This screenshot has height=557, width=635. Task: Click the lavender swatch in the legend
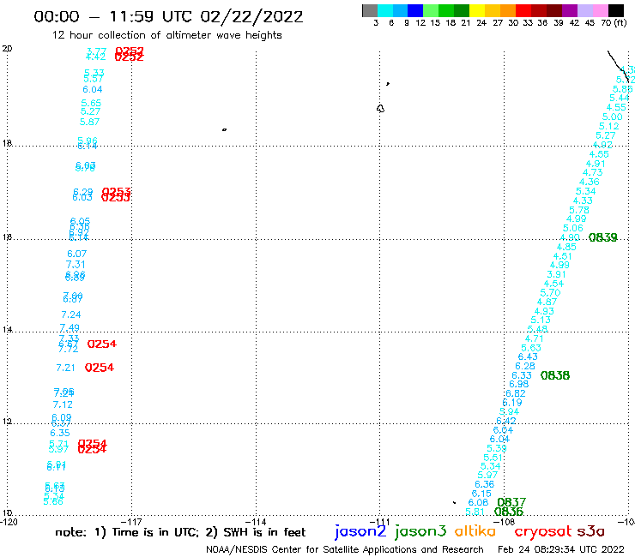point(584,10)
